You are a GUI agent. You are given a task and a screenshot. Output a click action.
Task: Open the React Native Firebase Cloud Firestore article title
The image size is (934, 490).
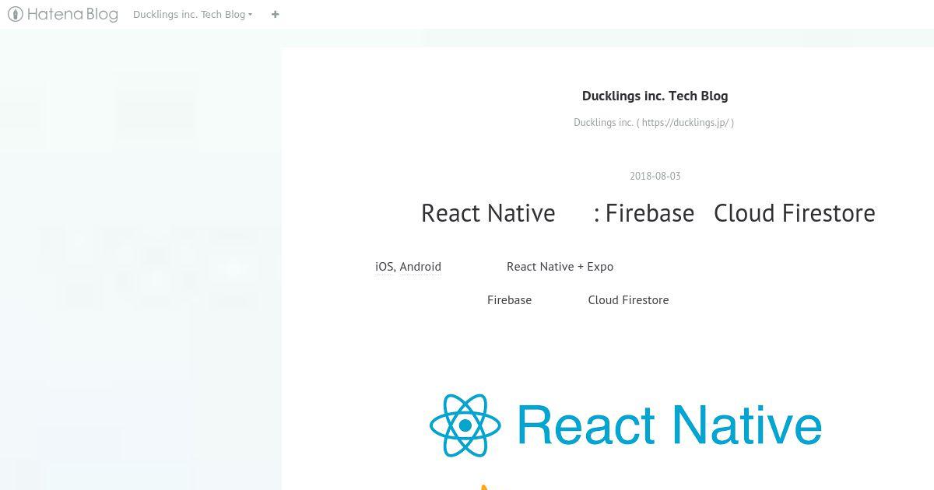(x=648, y=213)
